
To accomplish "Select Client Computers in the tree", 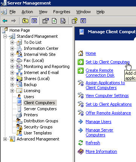I will [x=40, y=103].
